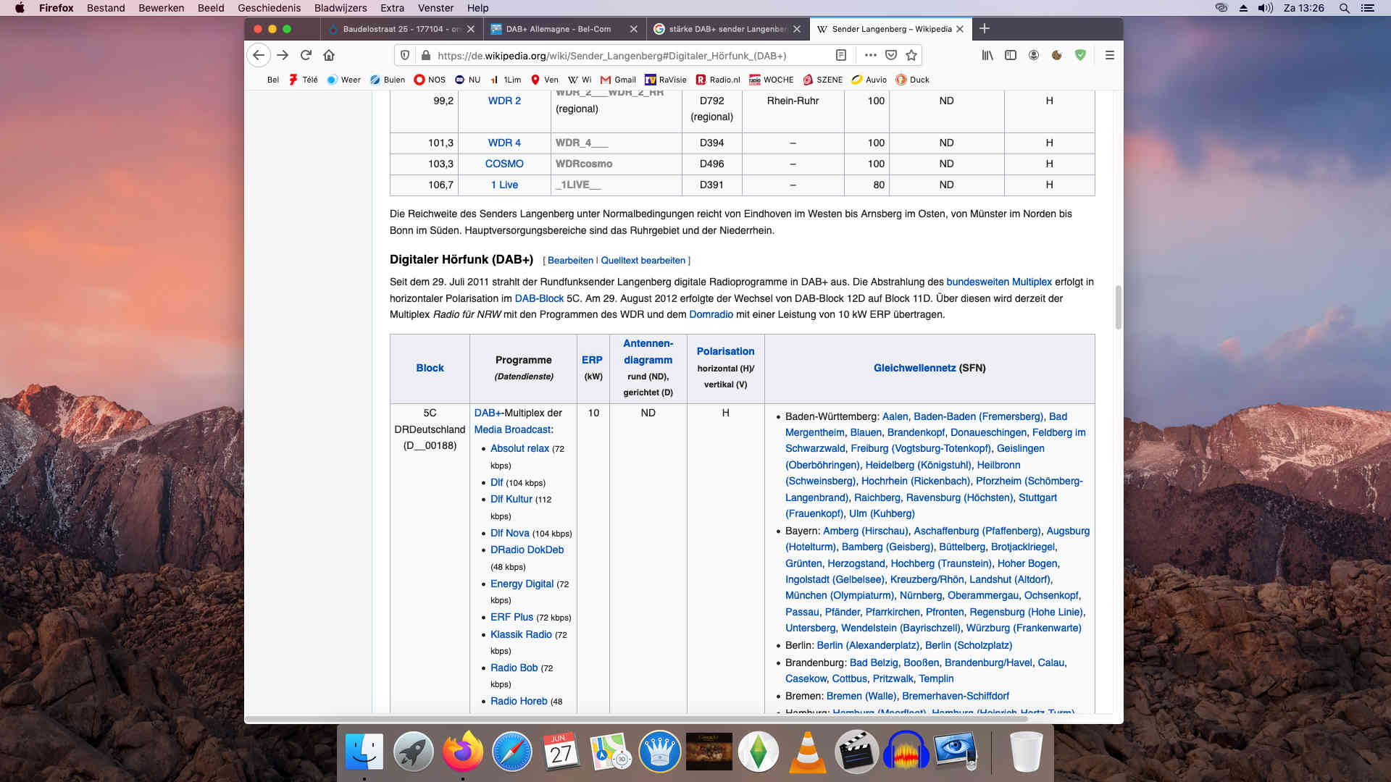Close the Sender Langenberg Wikipedia tab
This screenshot has height=782, width=1391.
960,29
